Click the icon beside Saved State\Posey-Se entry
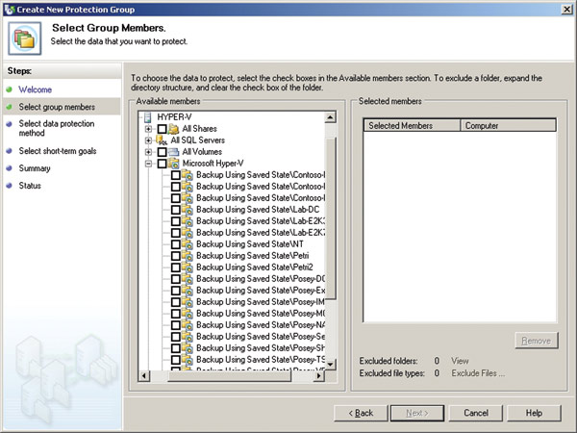Viewport: 577px width, 433px height. 188,337
